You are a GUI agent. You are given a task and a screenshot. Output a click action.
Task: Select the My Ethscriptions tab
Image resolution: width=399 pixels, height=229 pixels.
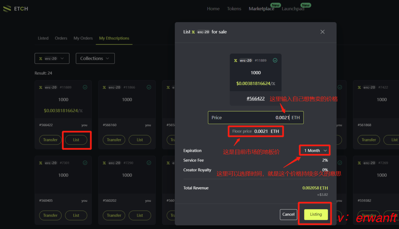pyautogui.click(x=114, y=38)
